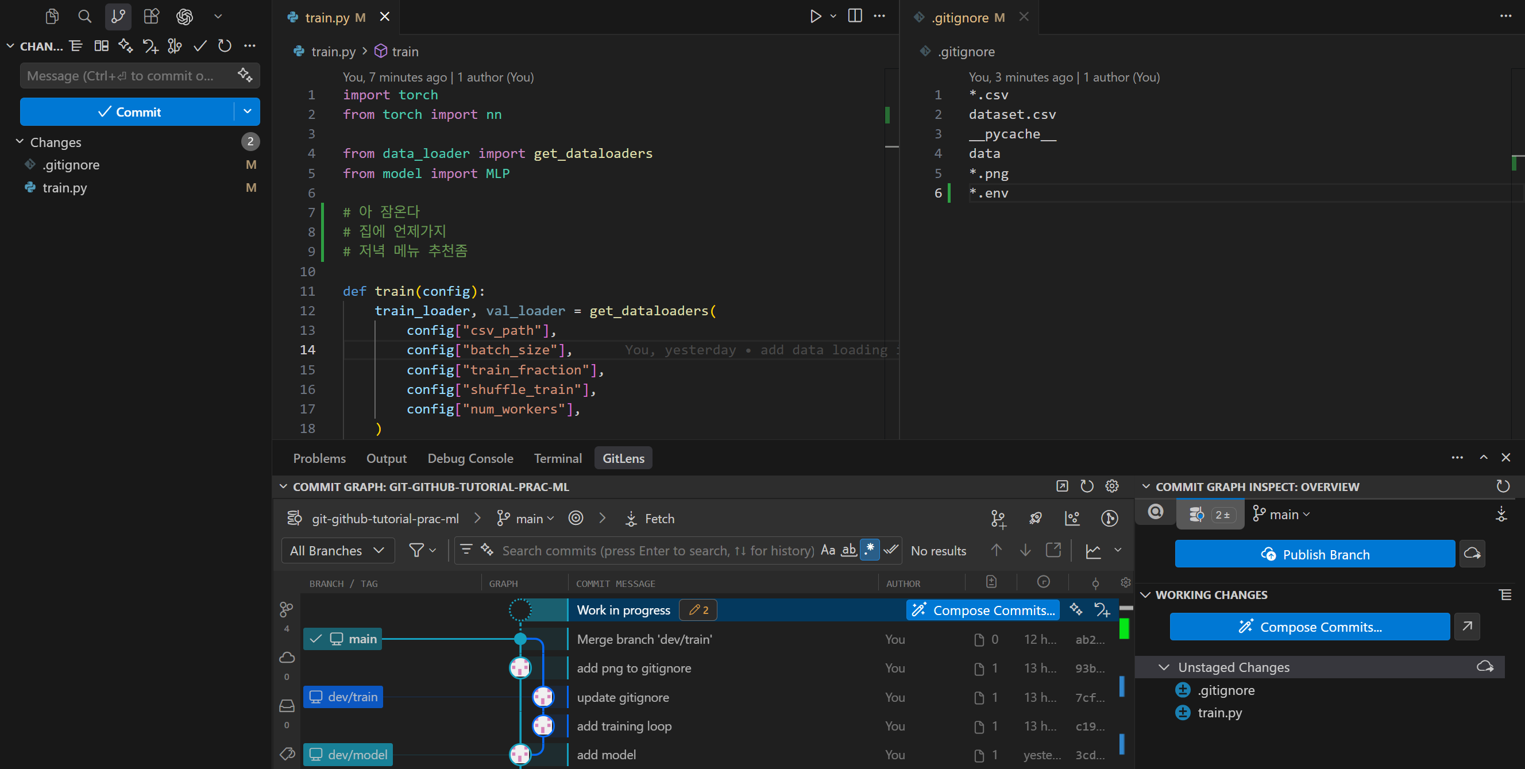Click the Publish Branch button
The width and height of the screenshot is (1525, 769).
(x=1314, y=554)
